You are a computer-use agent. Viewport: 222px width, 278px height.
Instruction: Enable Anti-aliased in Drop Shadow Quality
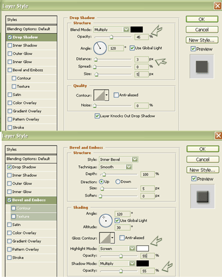[x=116, y=95]
